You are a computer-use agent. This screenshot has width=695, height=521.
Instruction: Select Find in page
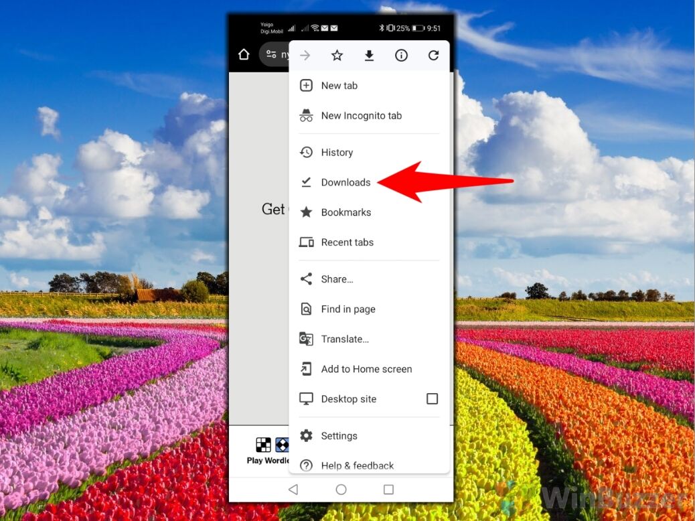tap(347, 309)
